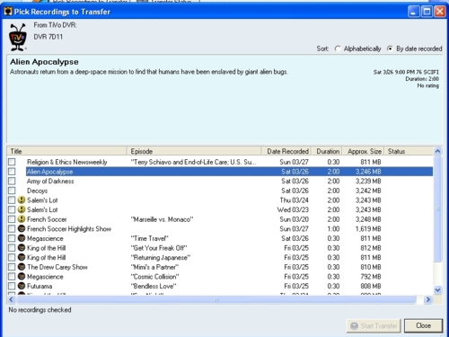The height and width of the screenshot is (337, 449).
Task: Click TiVo icon beside King of the Hill Returning Japanese
Action: pos(22,257)
